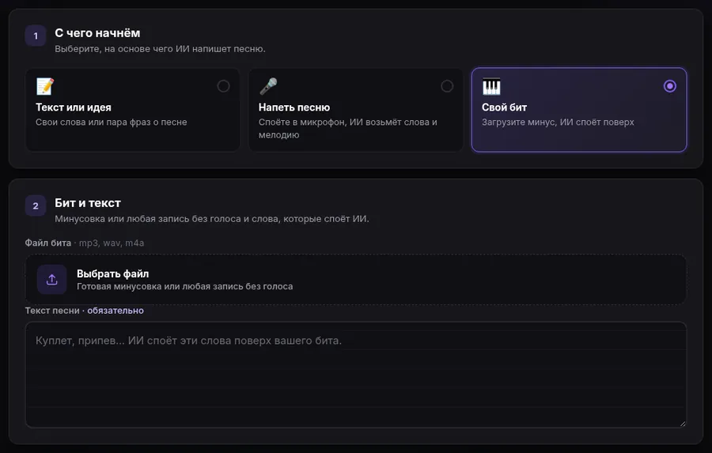Choose the Текст или идея card title
The height and width of the screenshot is (453, 712).
click(x=74, y=108)
